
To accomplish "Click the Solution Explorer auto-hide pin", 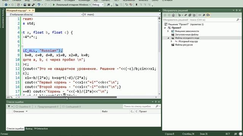I will coord(237,11).
